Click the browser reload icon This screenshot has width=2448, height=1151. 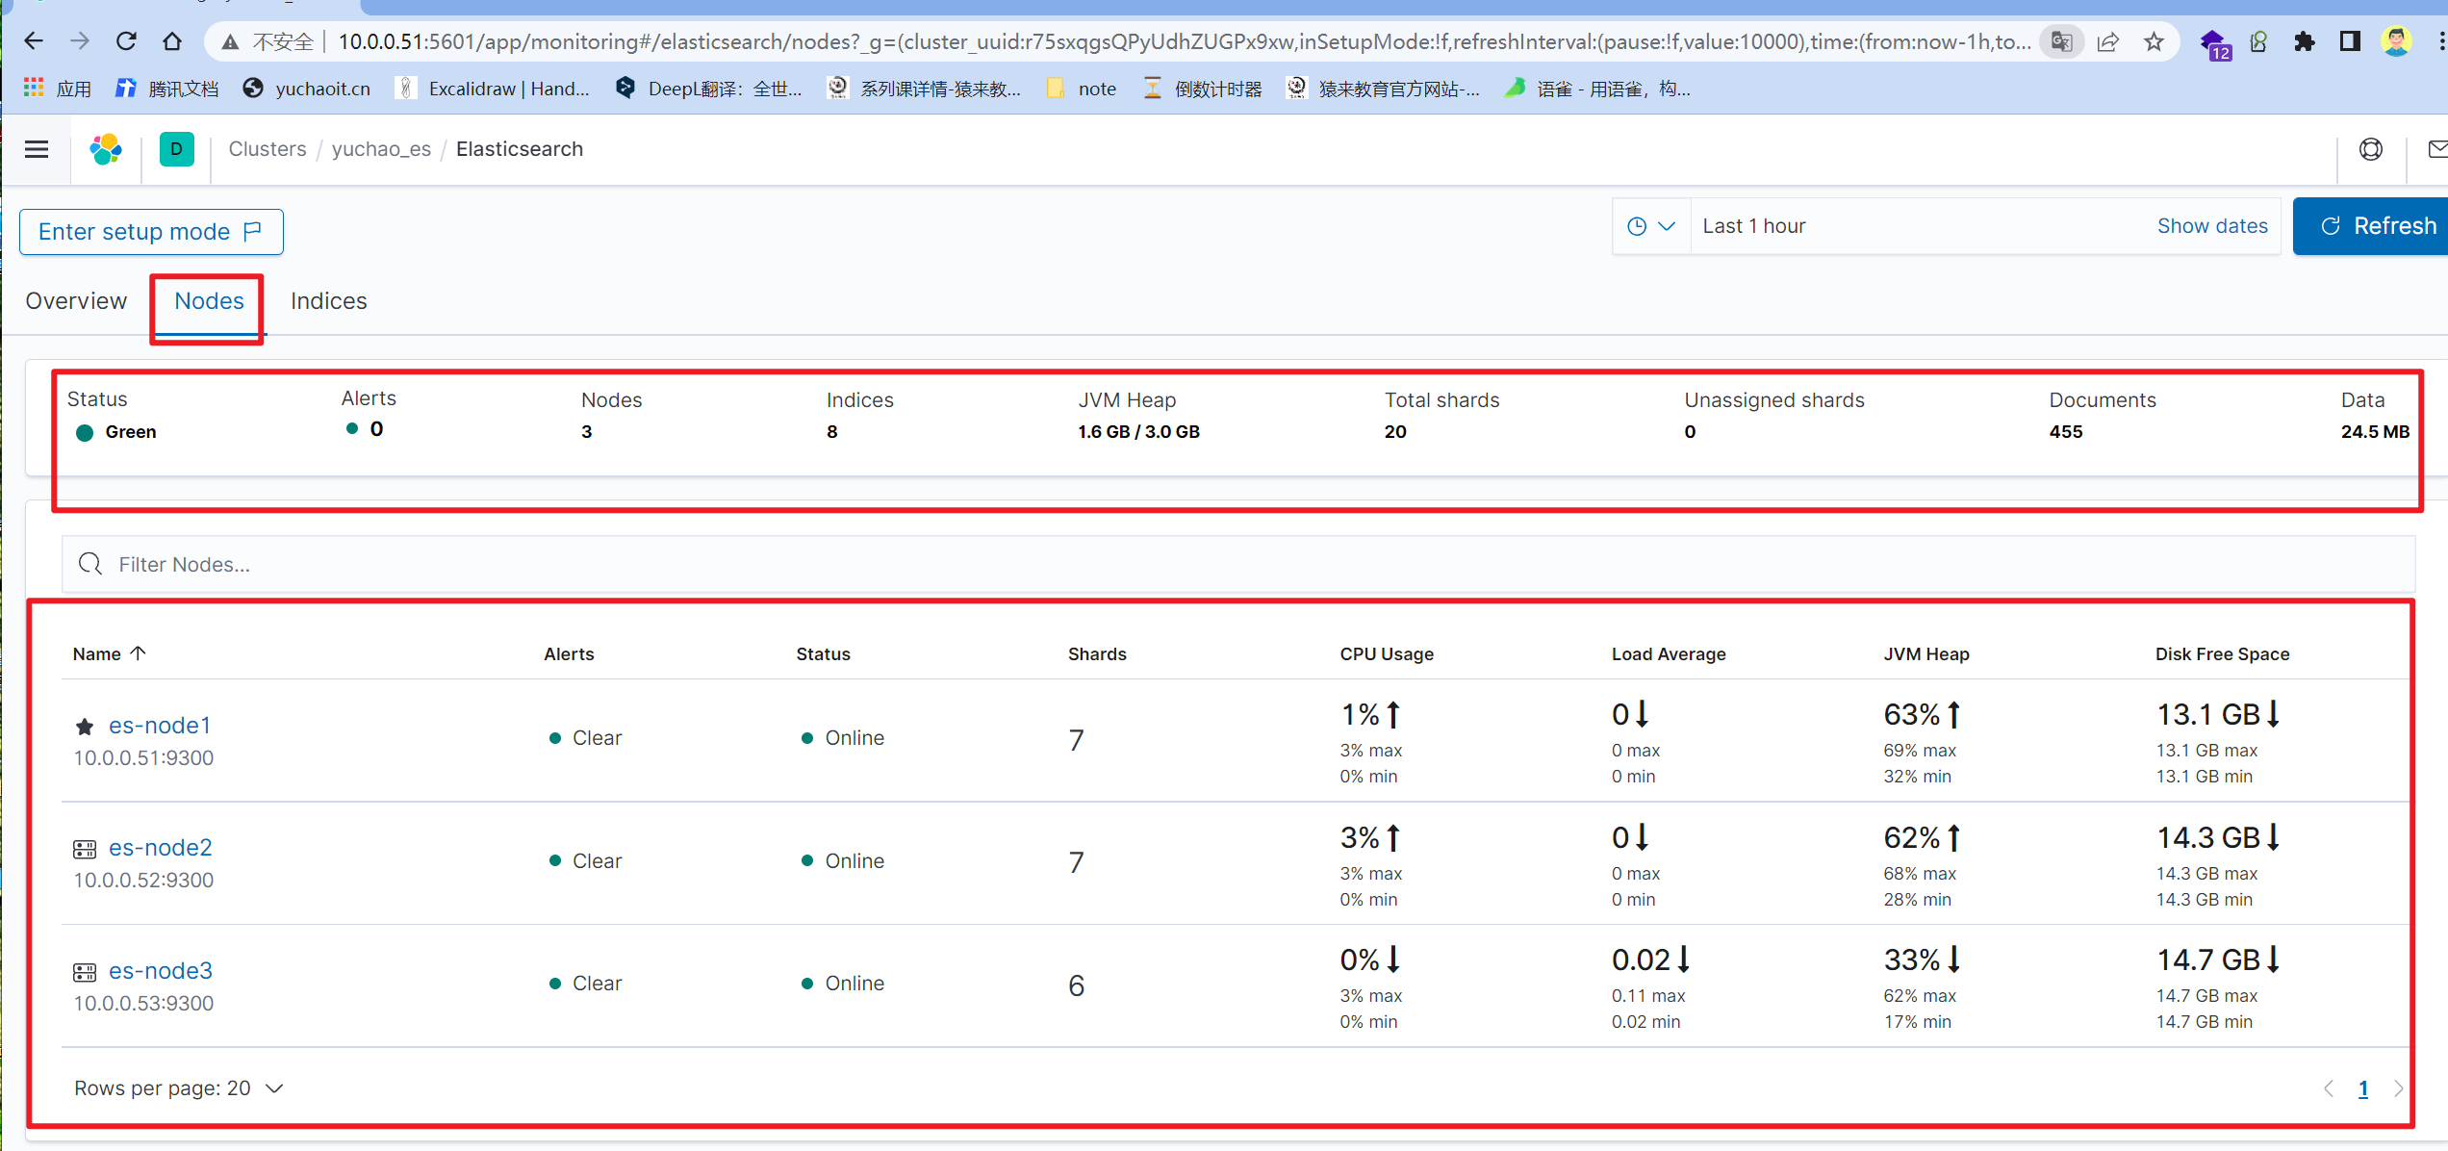pyautogui.click(x=126, y=41)
